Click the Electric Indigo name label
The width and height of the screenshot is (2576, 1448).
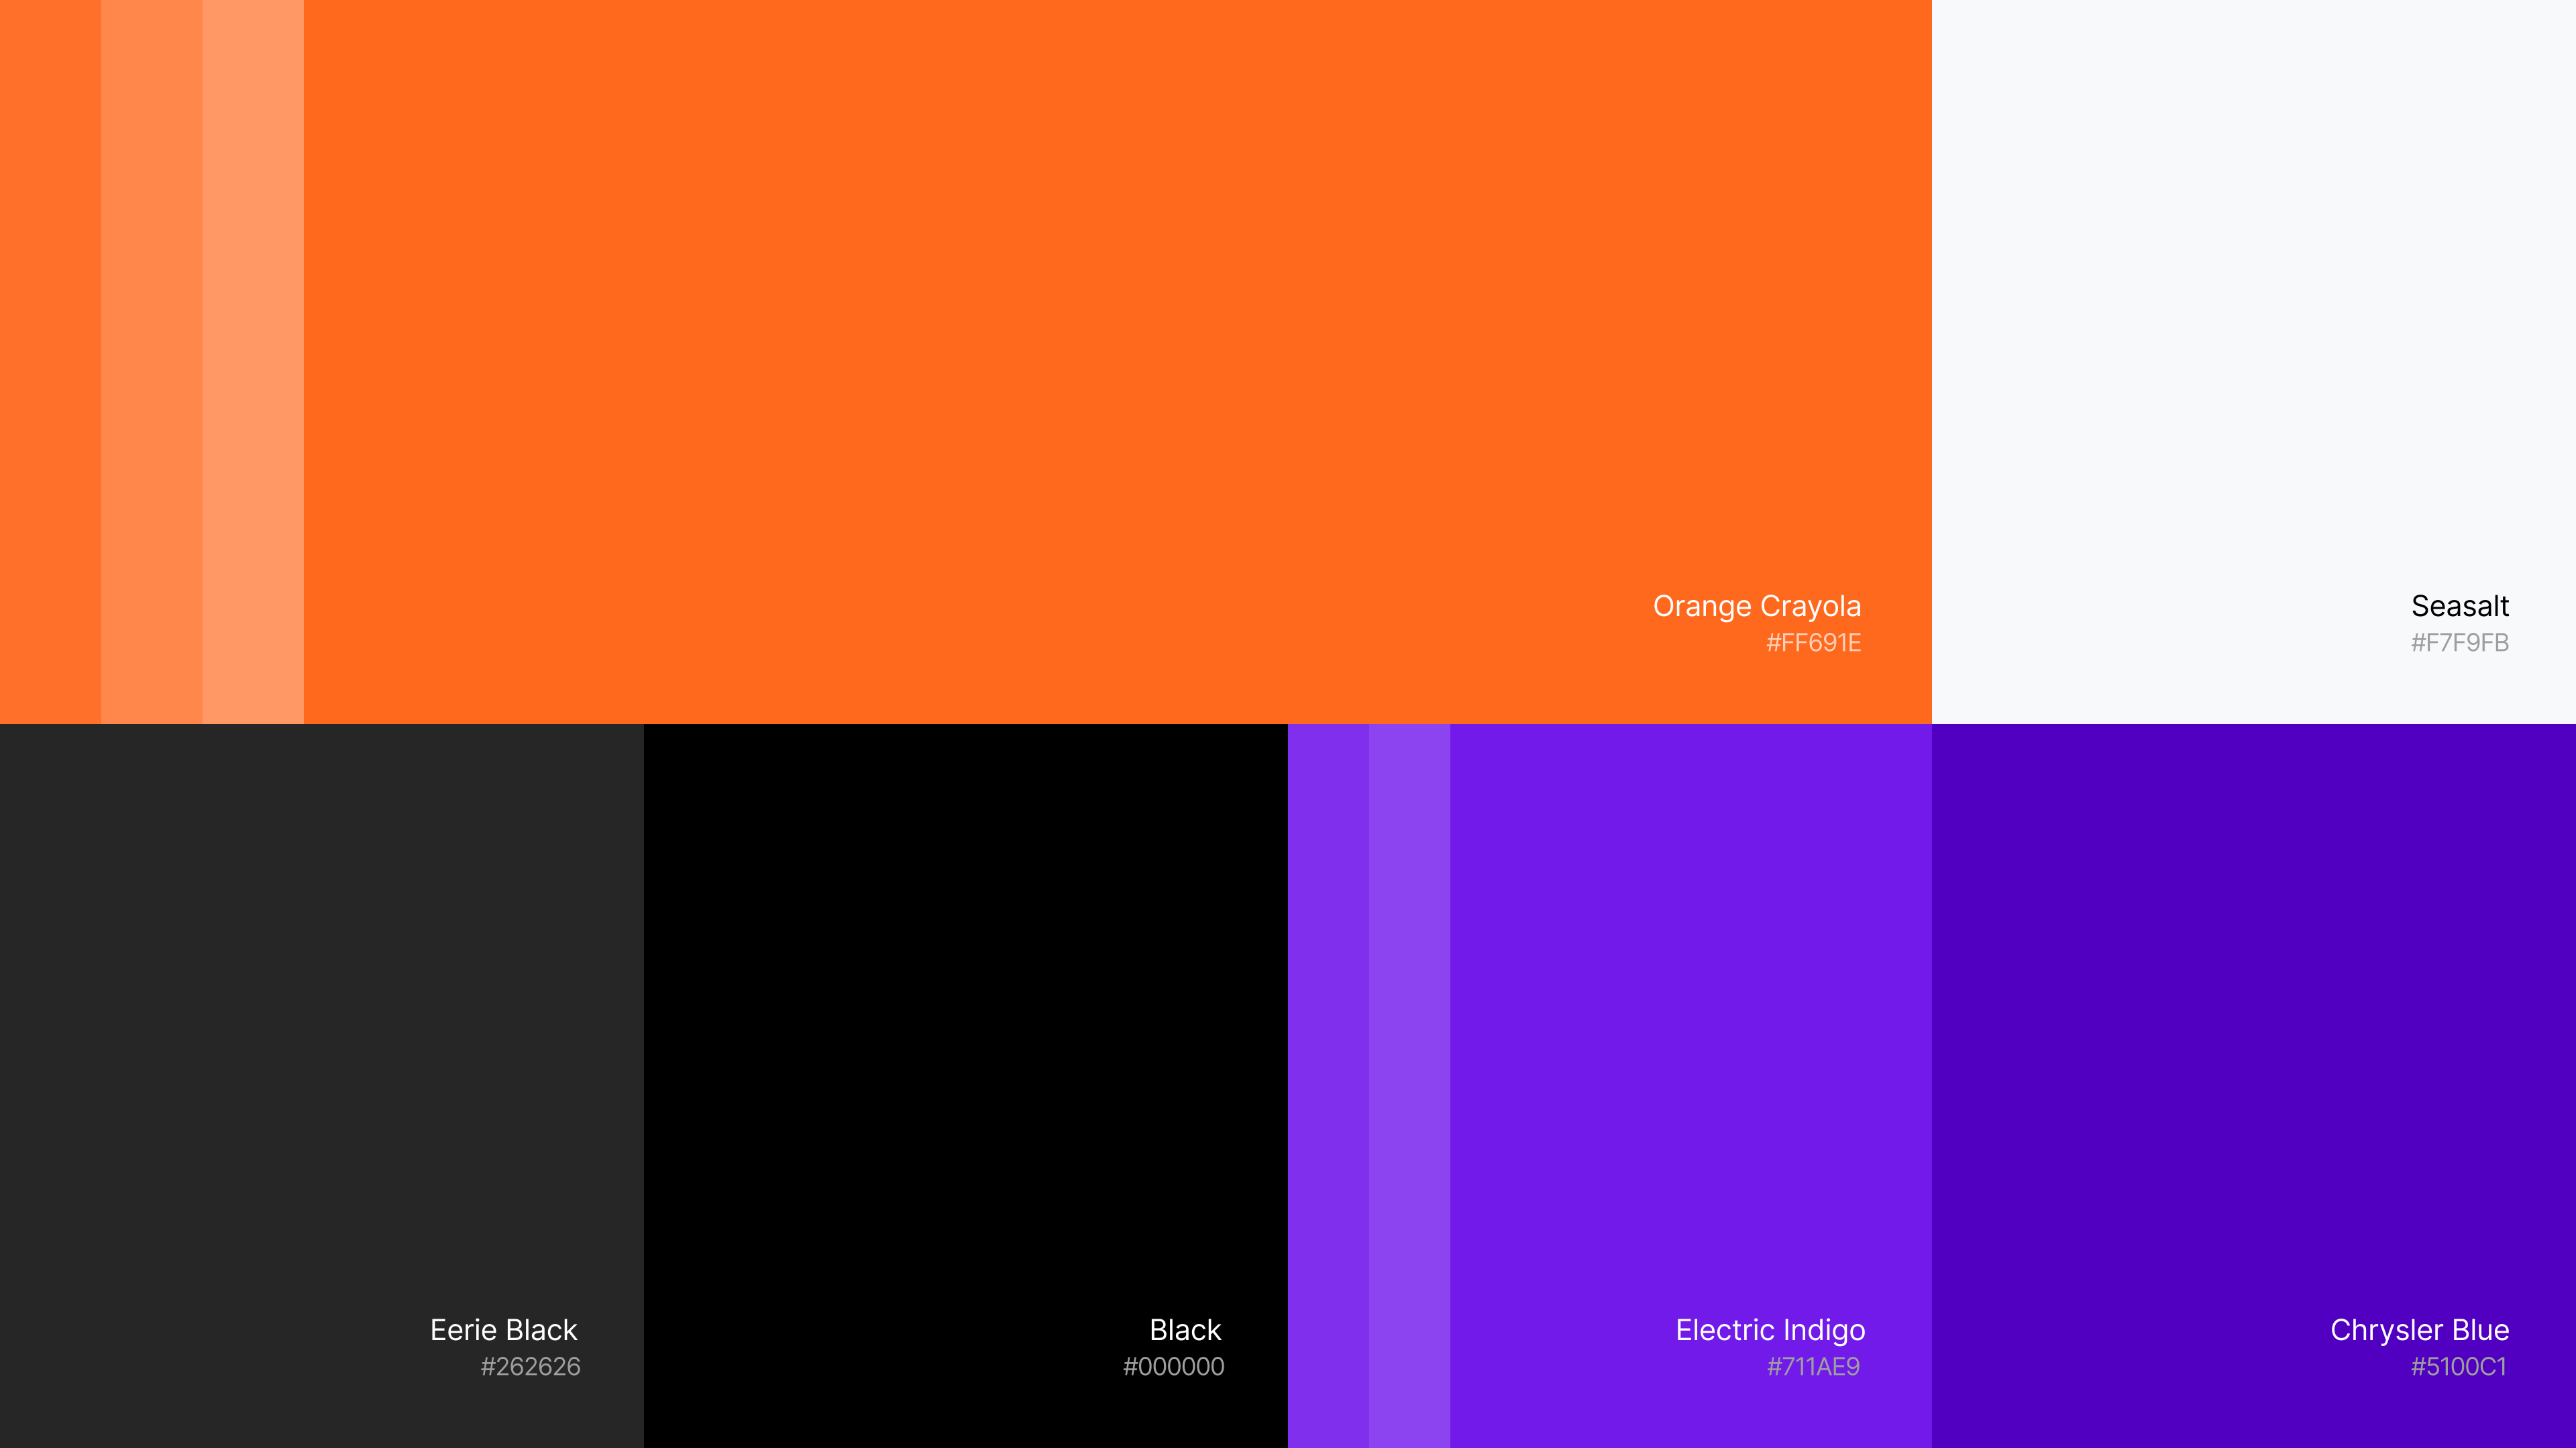click(x=1770, y=1330)
